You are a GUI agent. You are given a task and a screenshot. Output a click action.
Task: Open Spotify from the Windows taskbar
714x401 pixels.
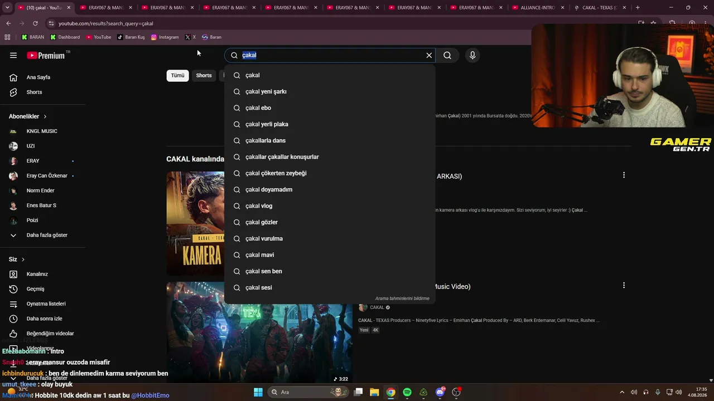[407, 392]
